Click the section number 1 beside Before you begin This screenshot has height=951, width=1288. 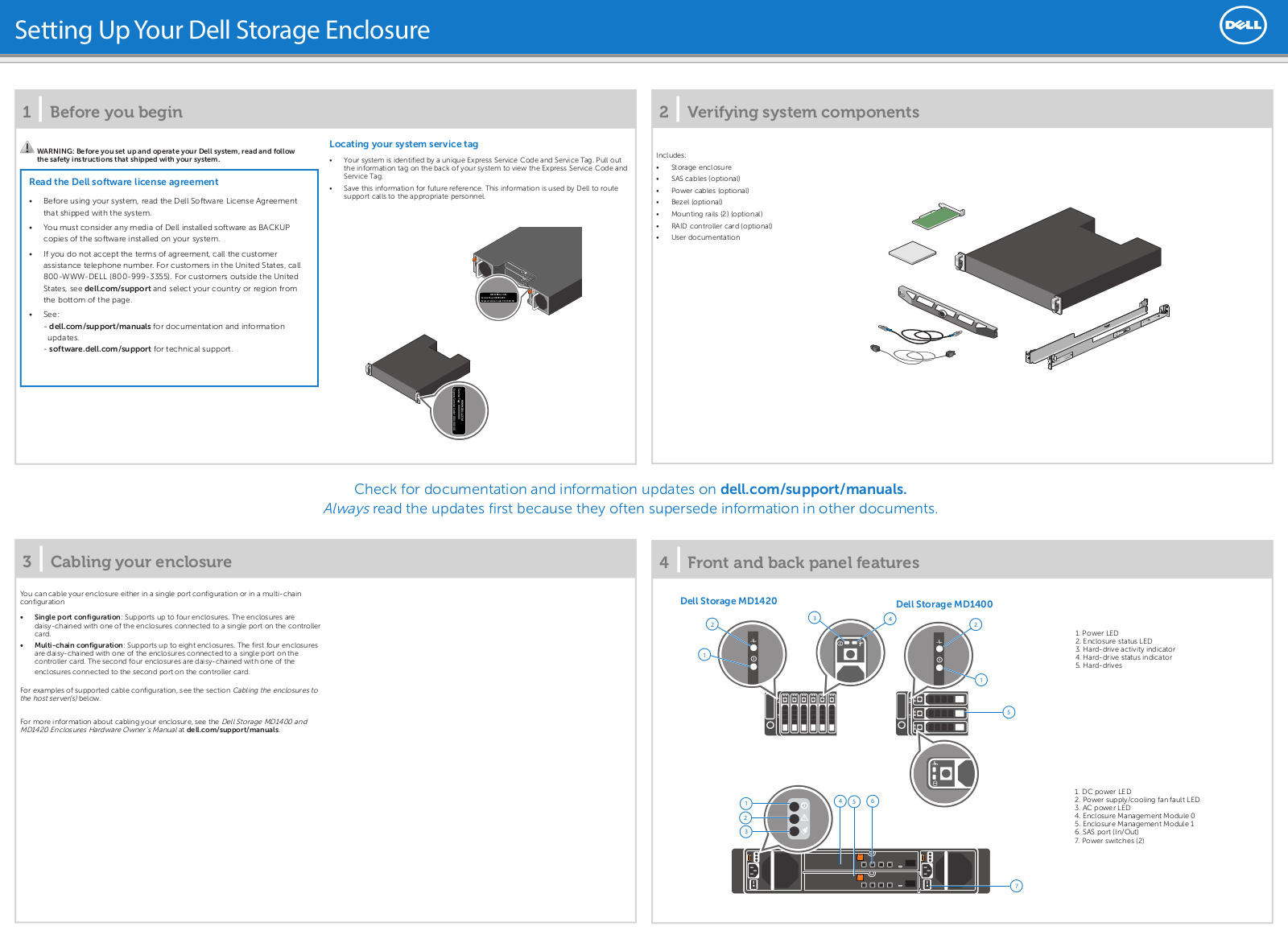click(x=27, y=112)
